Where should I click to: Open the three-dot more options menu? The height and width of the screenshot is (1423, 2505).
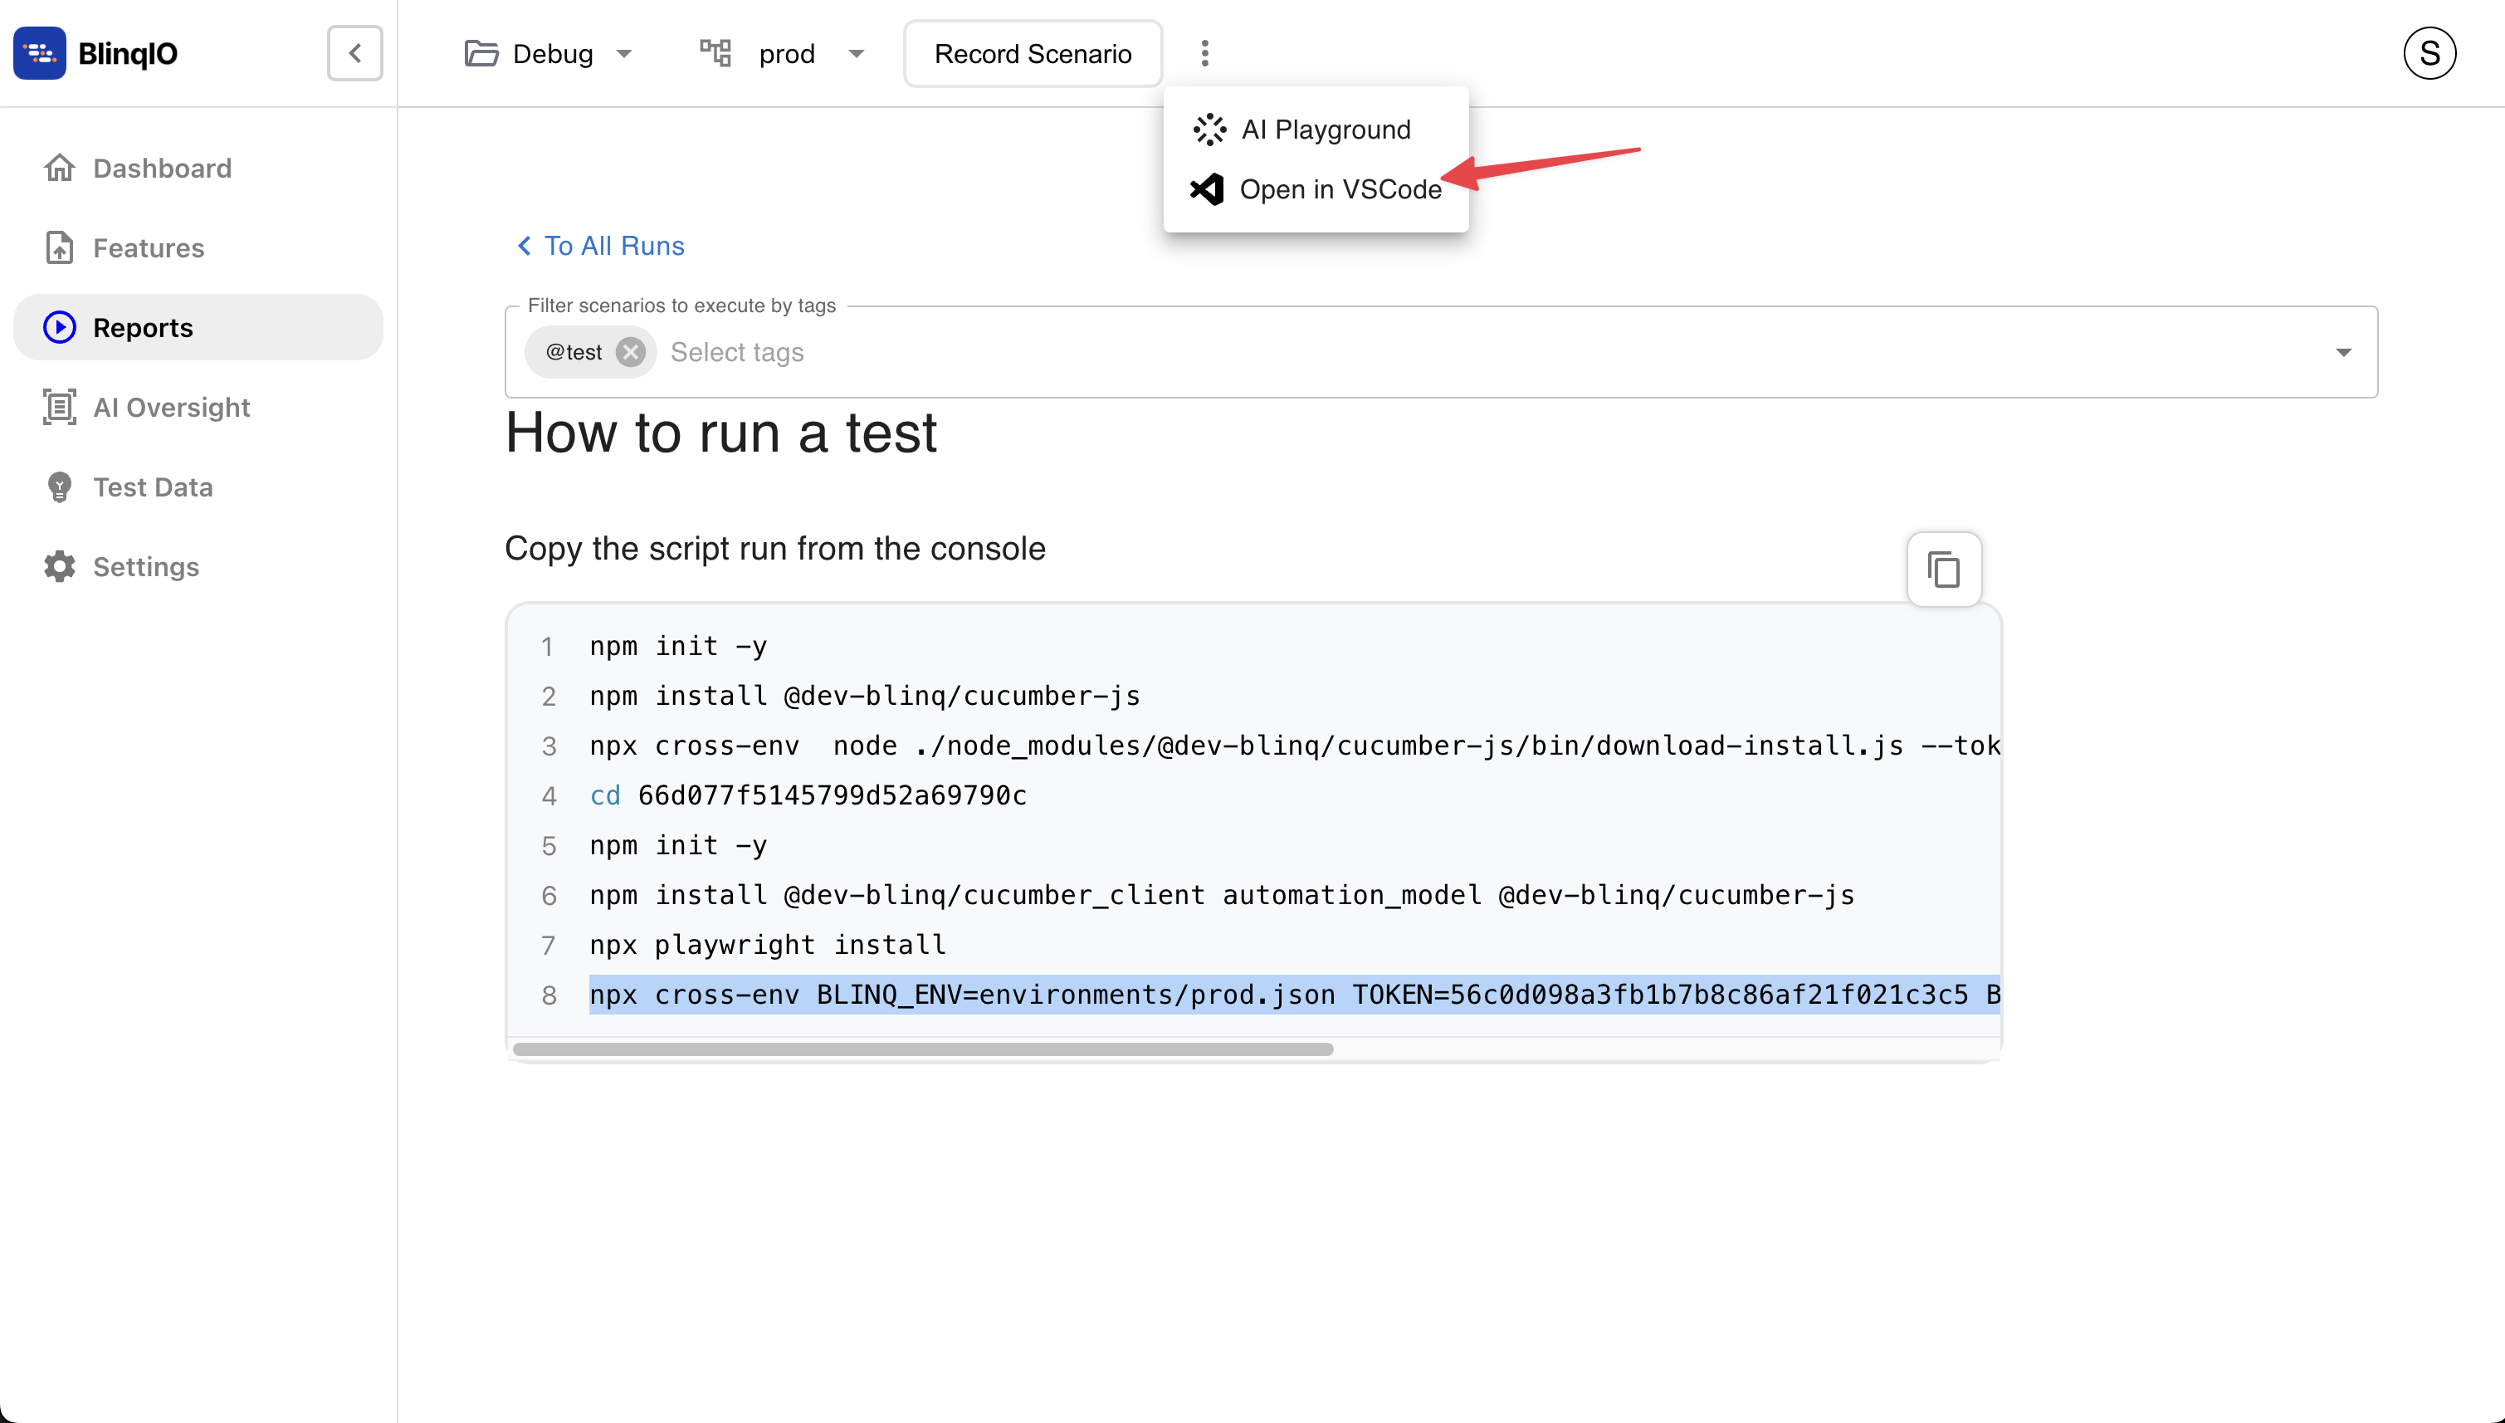pyautogui.click(x=1204, y=53)
